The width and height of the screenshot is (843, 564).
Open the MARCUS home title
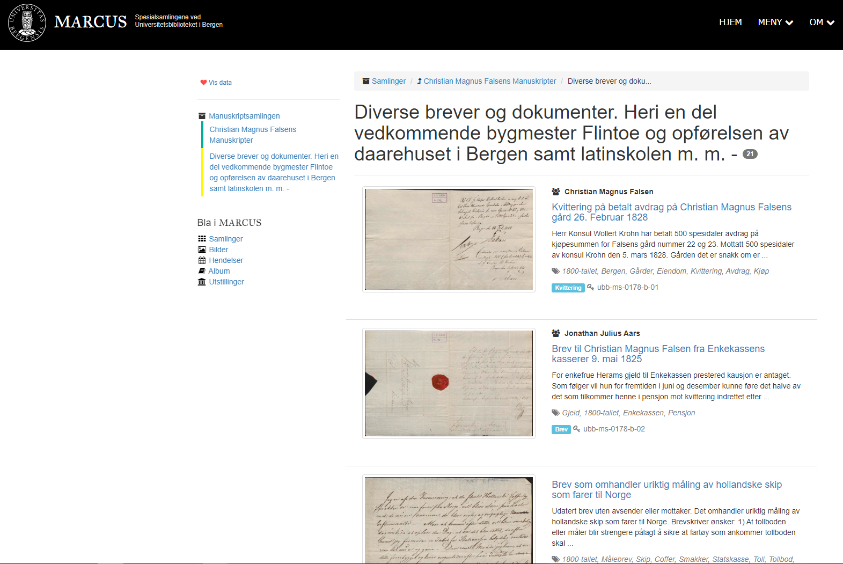point(90,21)
